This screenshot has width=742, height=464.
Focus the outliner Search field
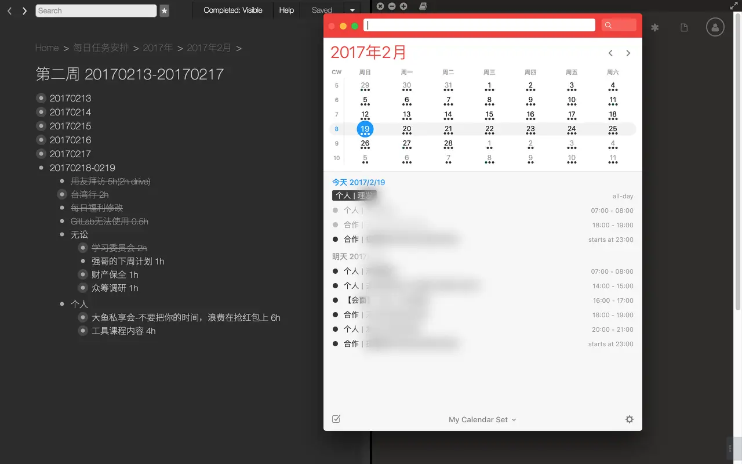tap(96, 10)
